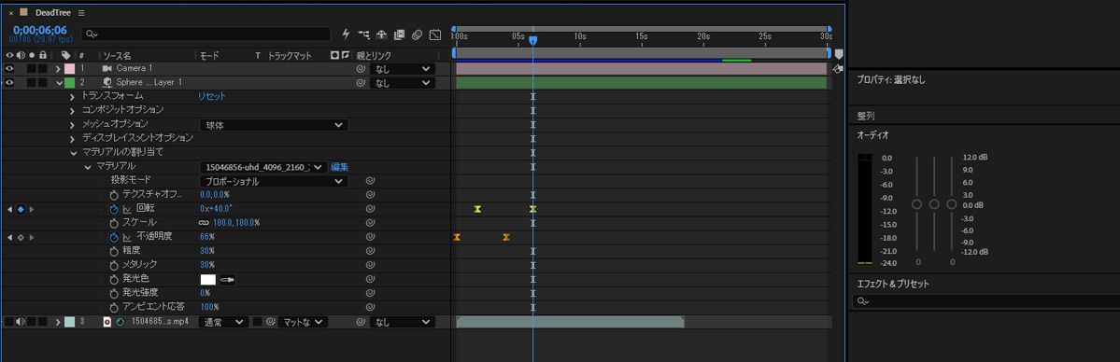
Task: Hide Sphere layer with eye toggle
Action: click(9, 83)
